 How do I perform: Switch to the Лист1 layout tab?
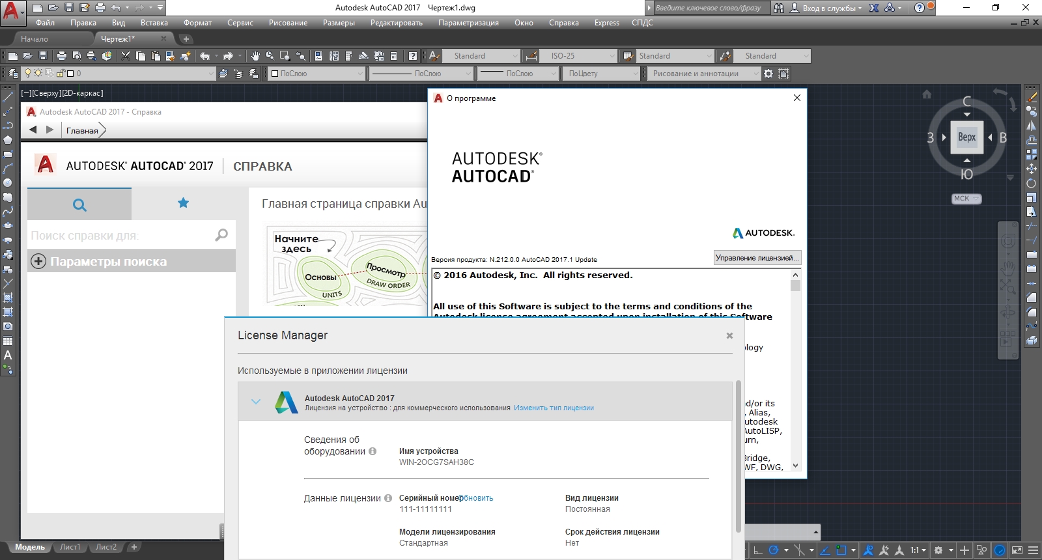[70, 547]
